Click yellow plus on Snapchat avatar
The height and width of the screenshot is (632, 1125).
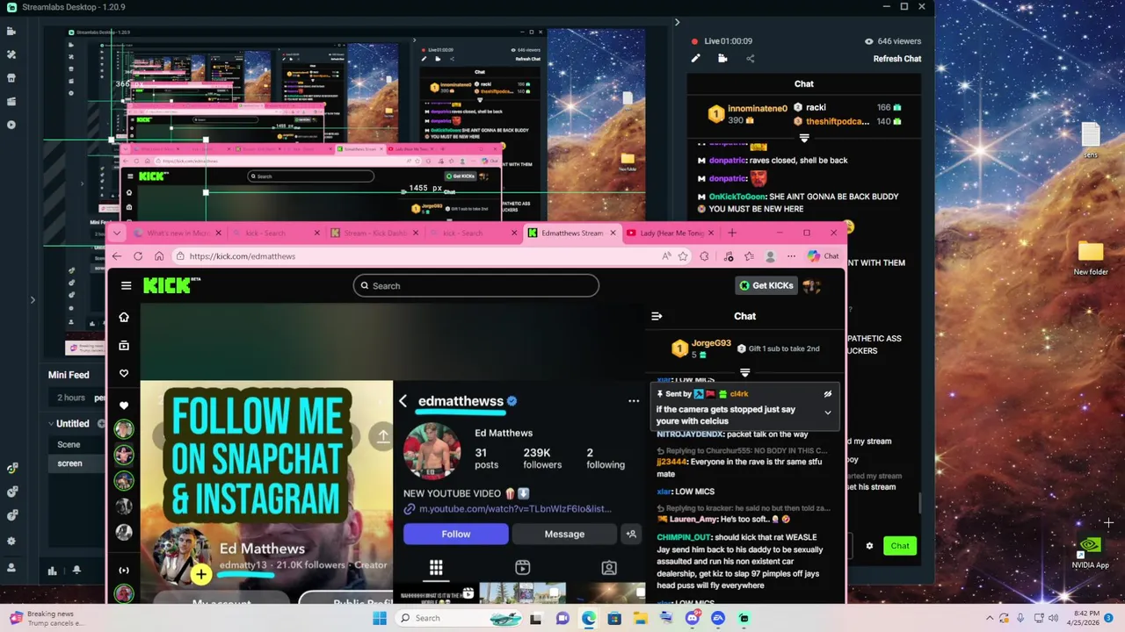tap(201, 575)
